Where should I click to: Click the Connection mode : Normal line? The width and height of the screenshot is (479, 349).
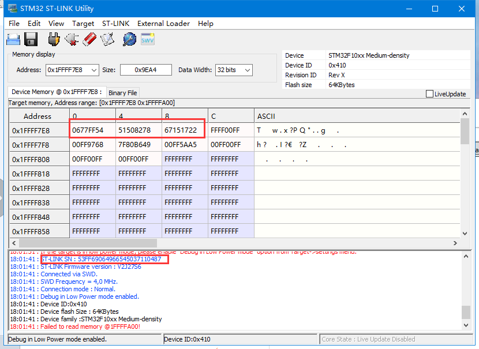point(63,289)
